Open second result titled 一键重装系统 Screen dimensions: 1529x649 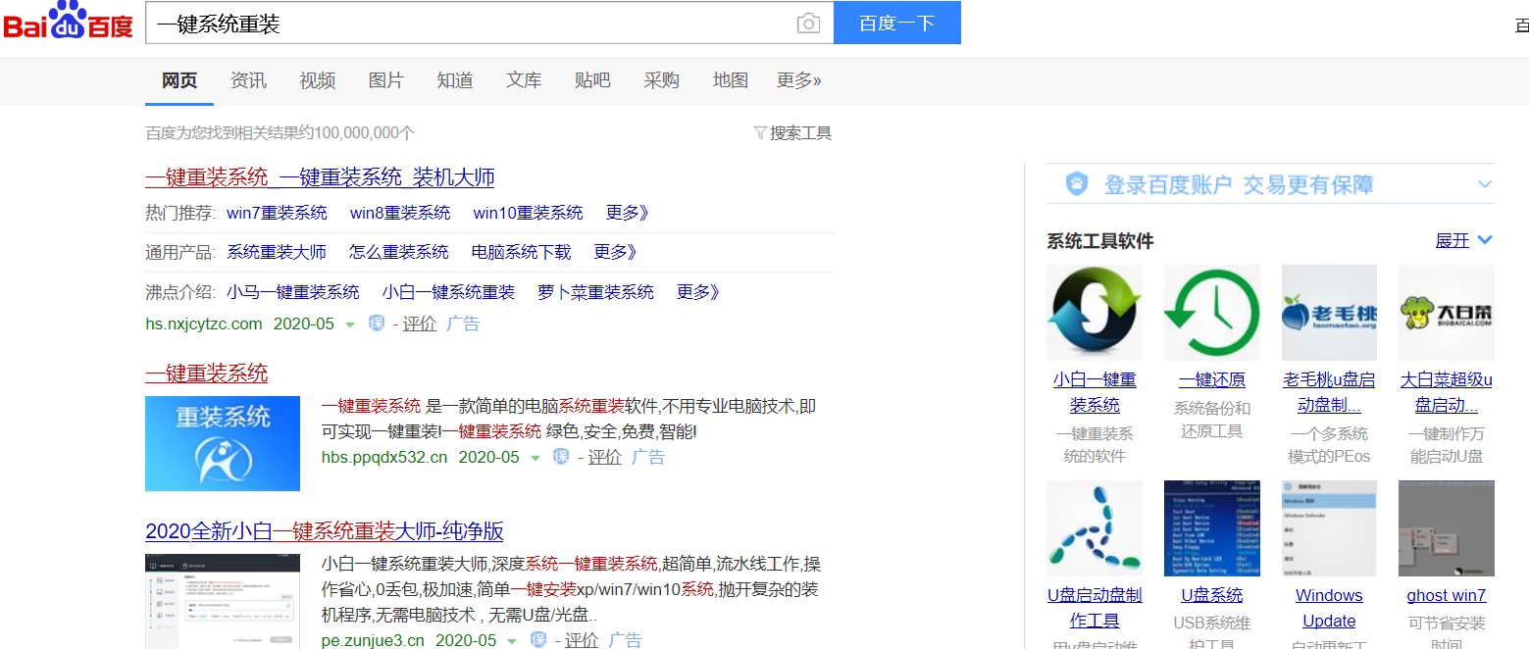click(x=206, y=374)
